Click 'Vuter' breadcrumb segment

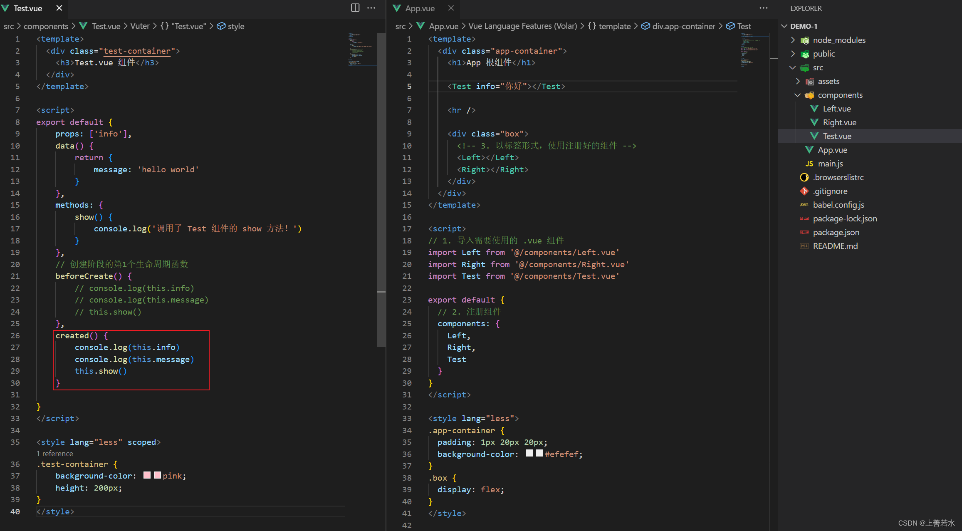click(140, 26)
